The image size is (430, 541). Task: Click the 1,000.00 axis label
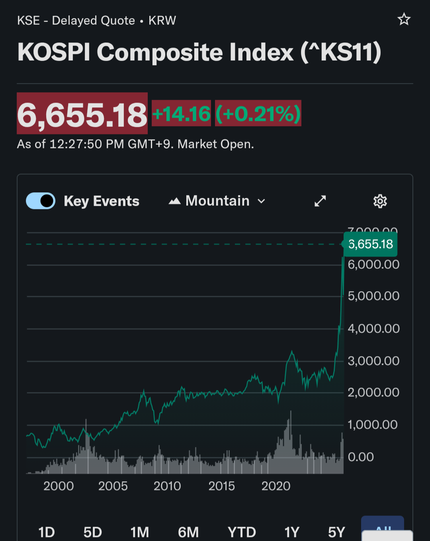[373, 425]
